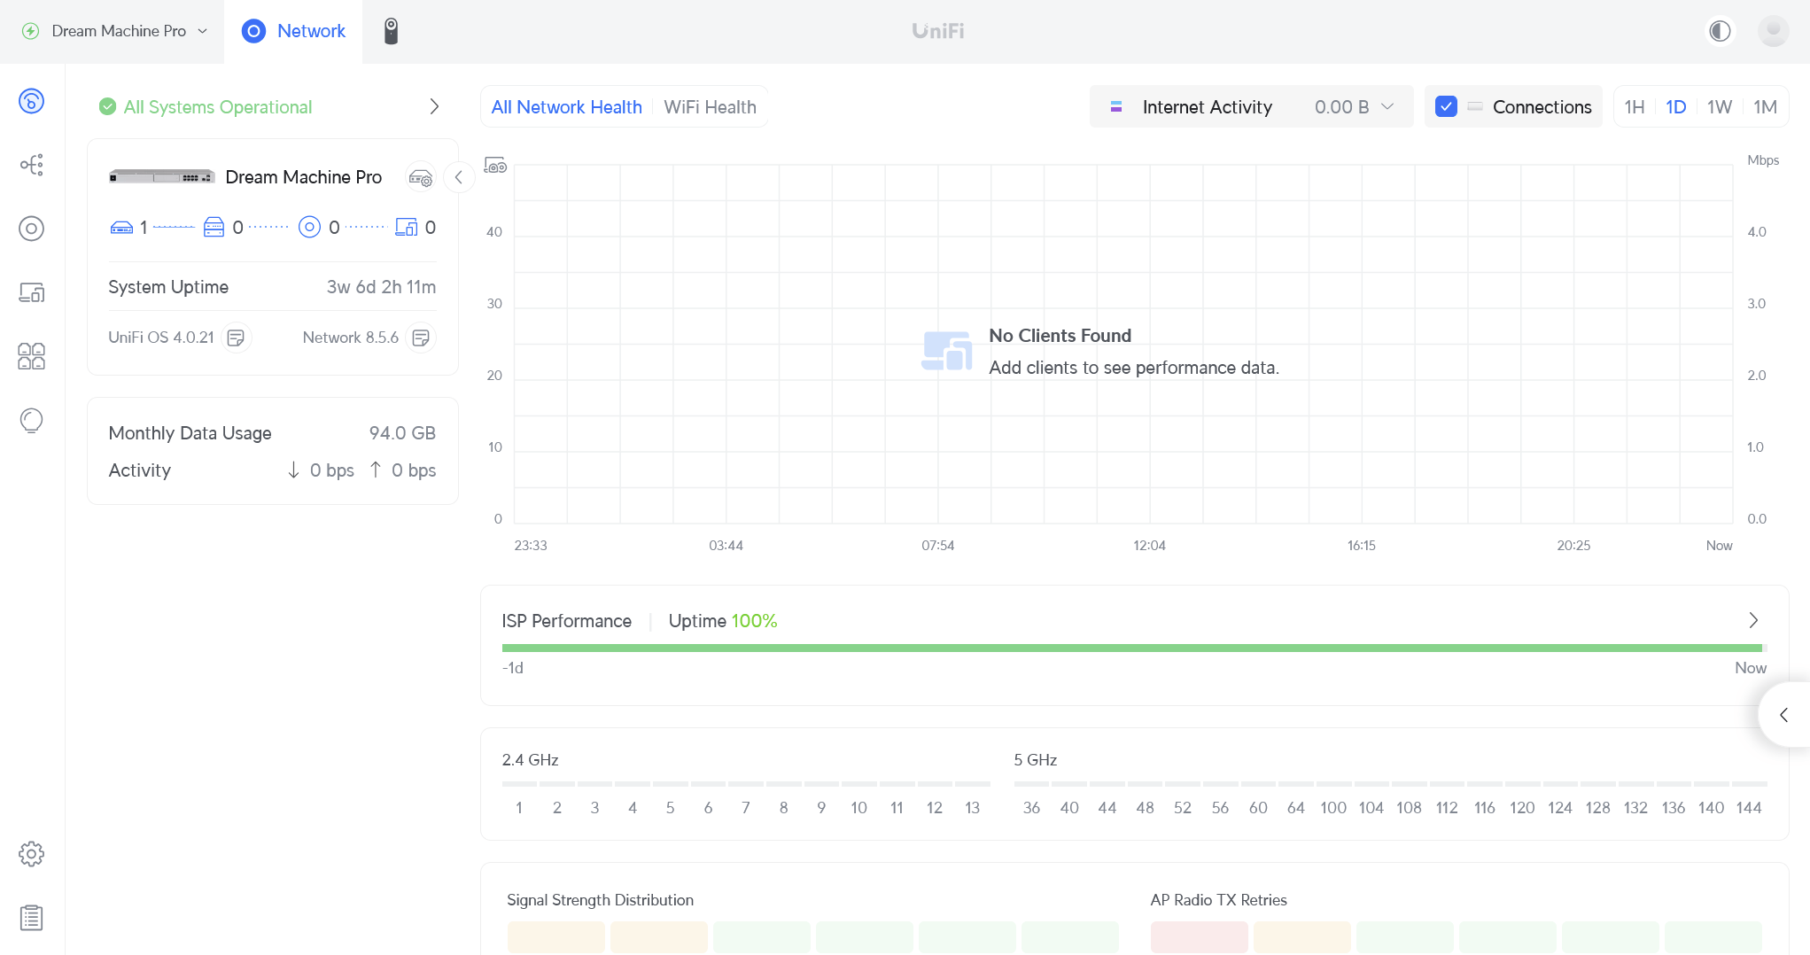The width and height of the screenshot is (1810, 955).
Task: Select the Network application tab
Action: point(293,31)
